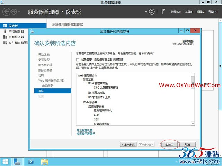This screenshot has width=222, height=166.
Task: Click the back navigation arrow in Server Manager
Action: coord(6,12)
